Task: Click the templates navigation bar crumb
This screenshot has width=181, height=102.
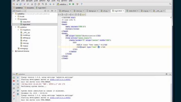Action: [29, 8]
